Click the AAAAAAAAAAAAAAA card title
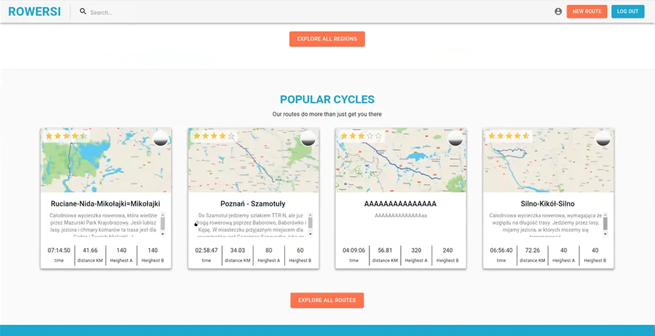 400,204
